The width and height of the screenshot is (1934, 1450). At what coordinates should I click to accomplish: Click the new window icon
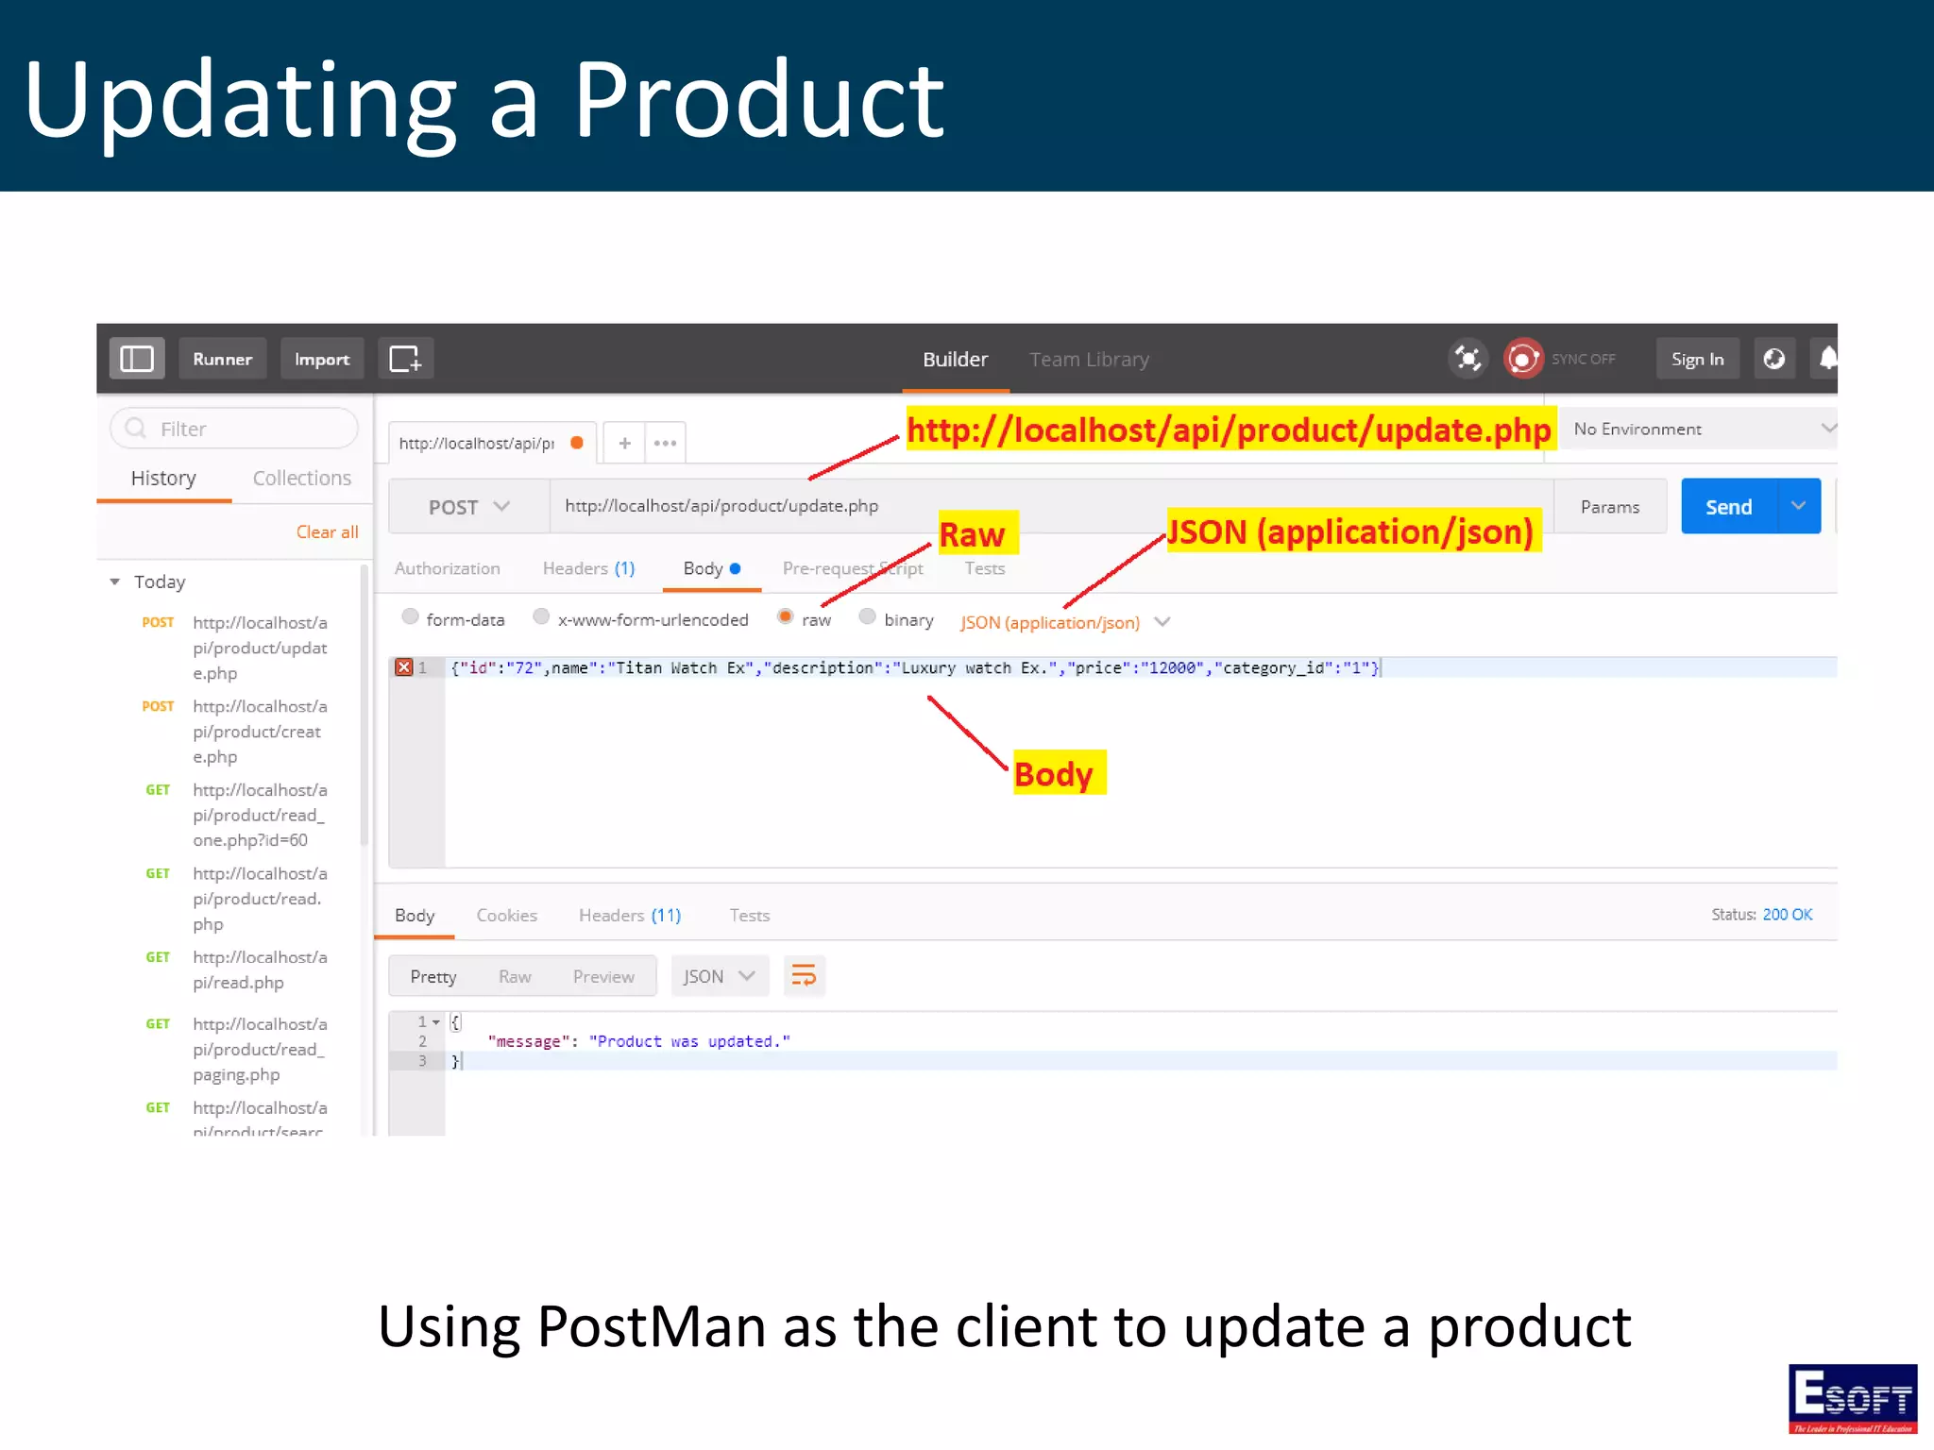[406, 359]
